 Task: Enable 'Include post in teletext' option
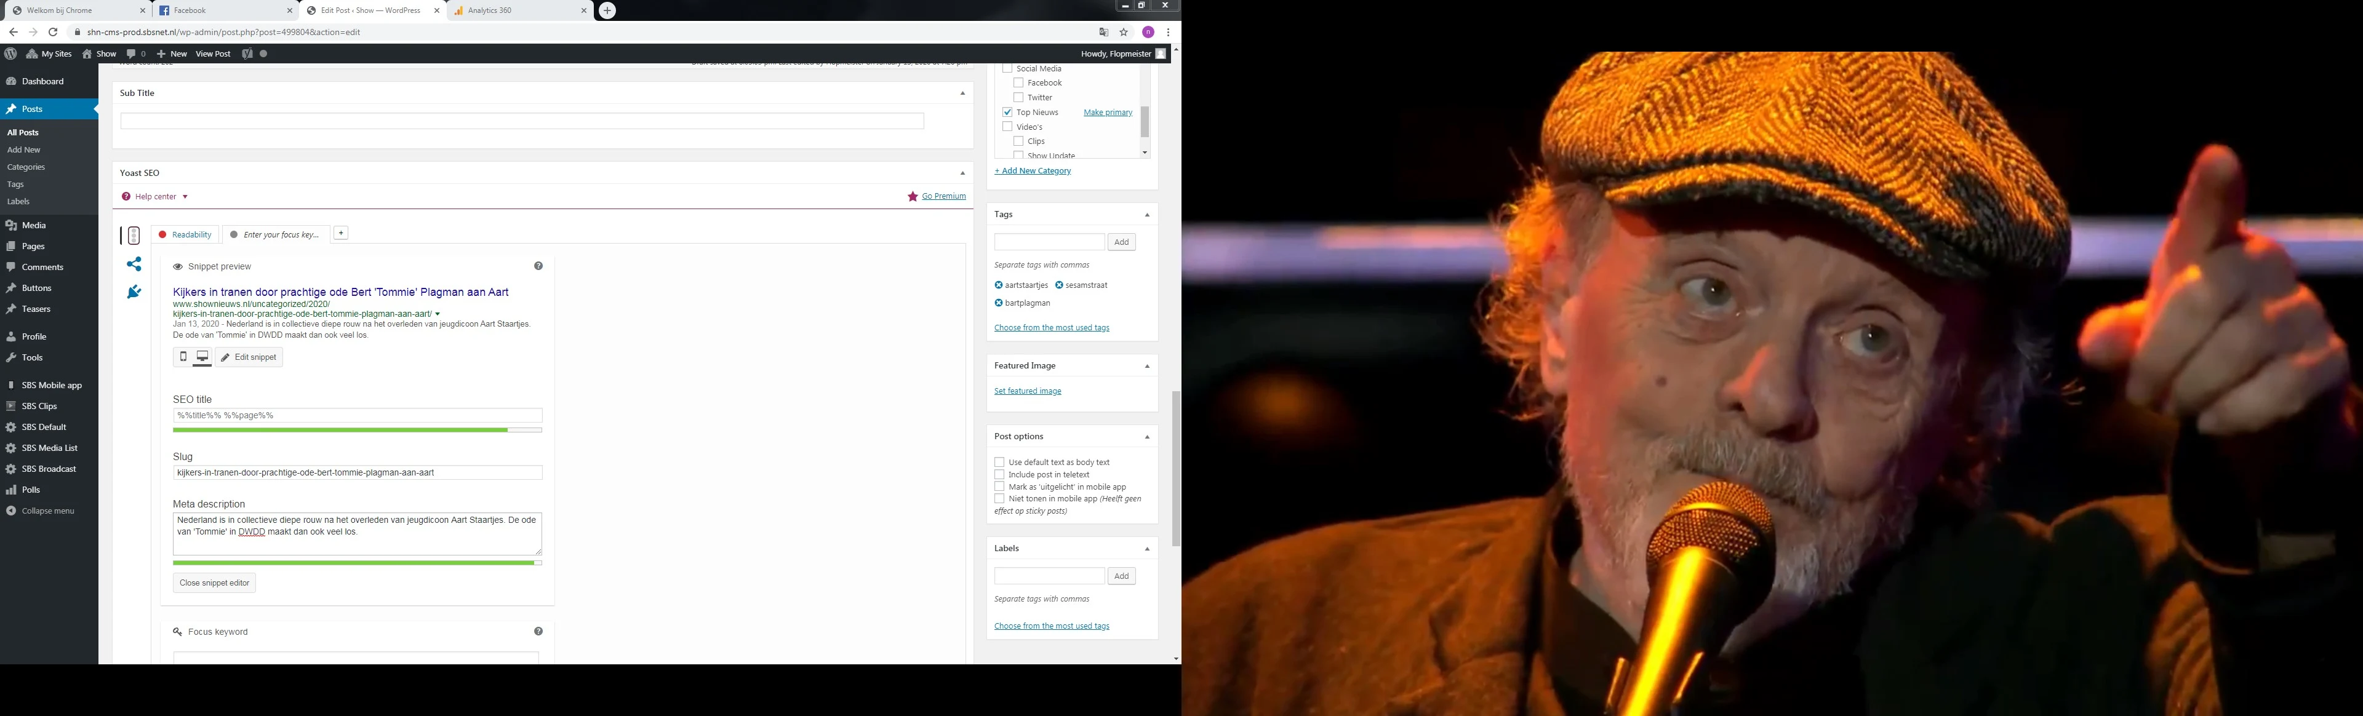pyautogui.click(x=999, y=474)
